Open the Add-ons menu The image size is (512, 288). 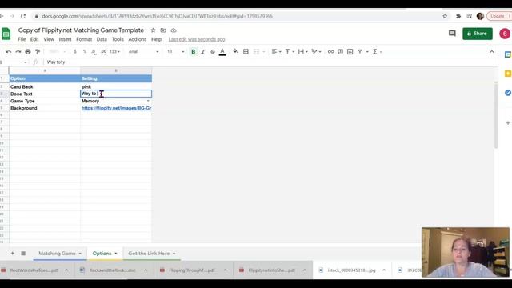point(137,39)
